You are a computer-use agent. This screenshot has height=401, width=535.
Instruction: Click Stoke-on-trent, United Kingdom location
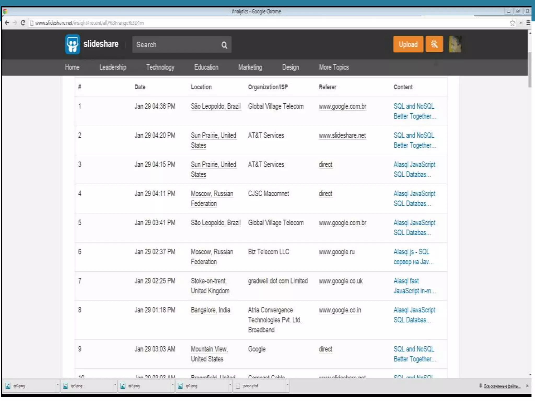point(210,286)
